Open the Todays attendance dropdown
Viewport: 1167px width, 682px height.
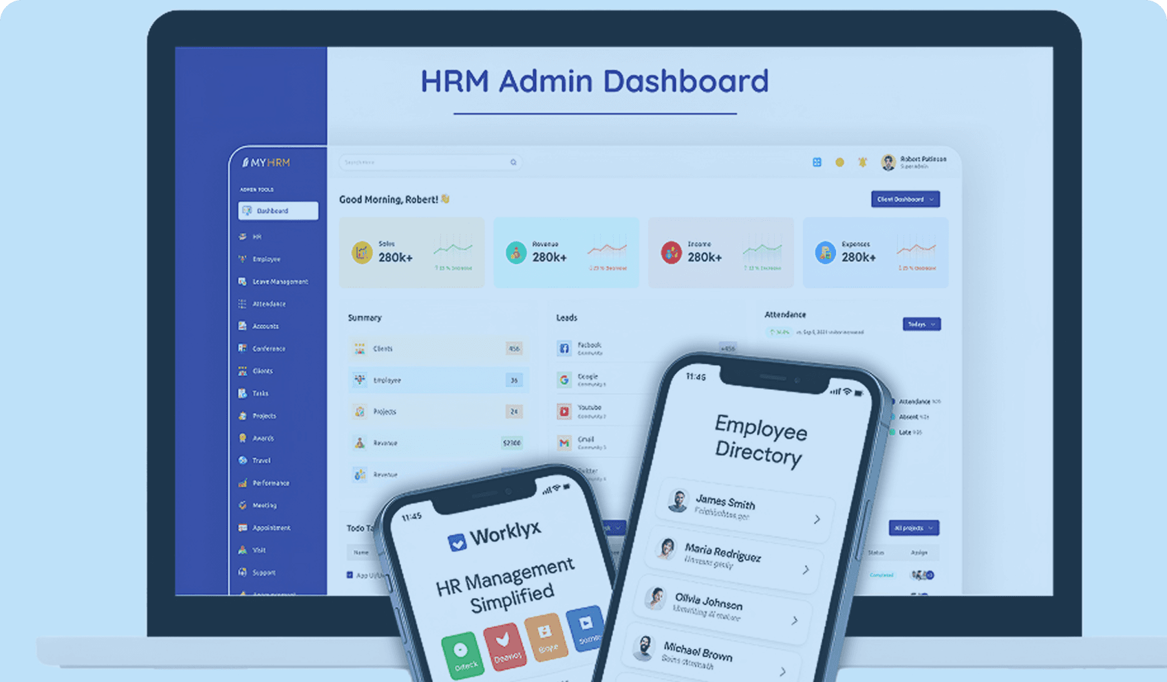pos(921,324)
